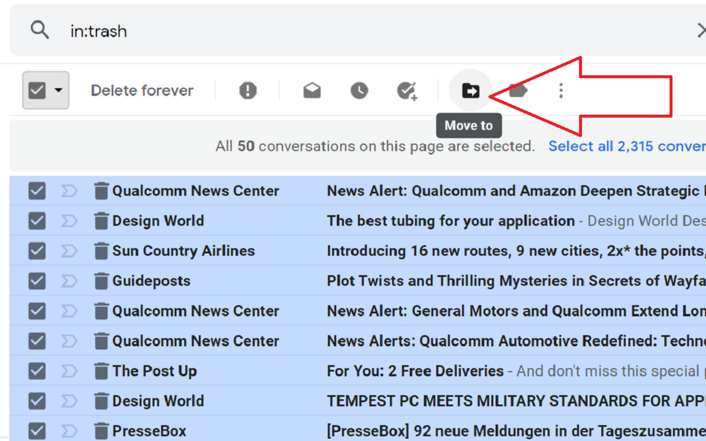Screen dimensions: 706x441
Task: Toggle importance marker on PresseBox email
Action: pos(69,431)
